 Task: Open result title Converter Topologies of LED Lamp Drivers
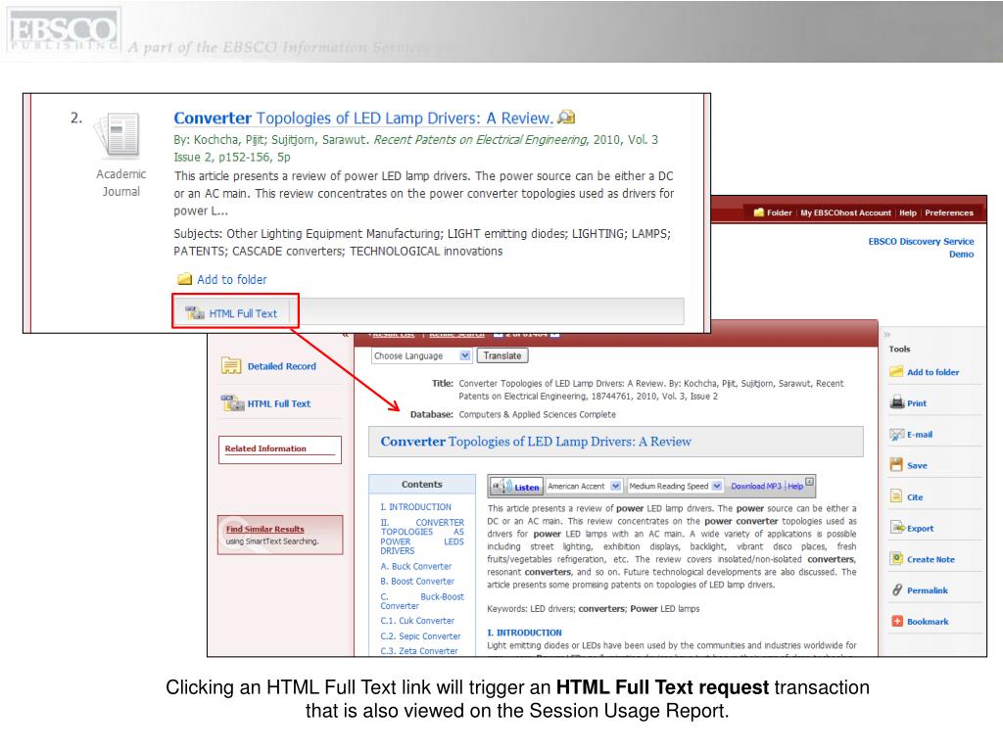pyautogui.click(x=363, y=118)
